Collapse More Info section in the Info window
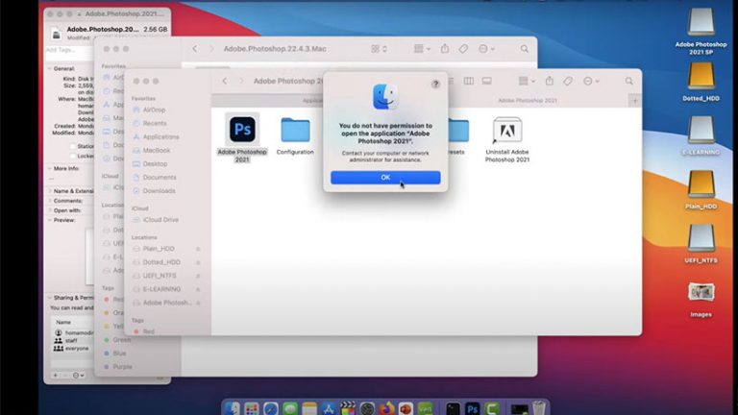 (49, 168)
